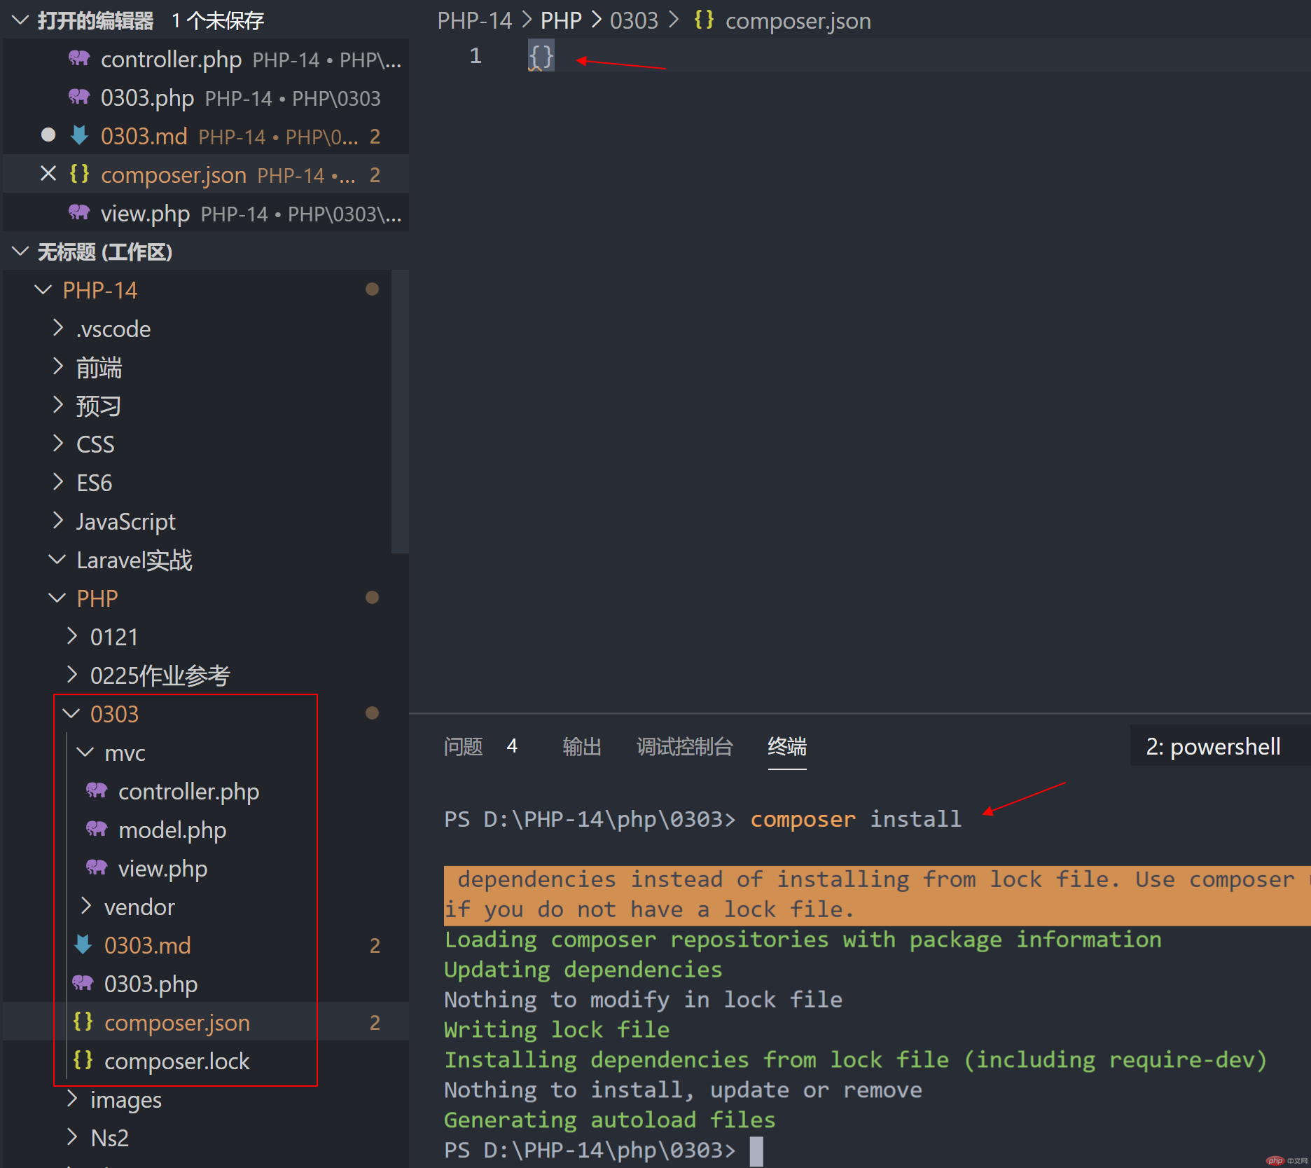Image resolution: width=1311 pixels, height=1168 pixels.
Task: Place cursor on editor line 1 braces
Action: (541, 55)
